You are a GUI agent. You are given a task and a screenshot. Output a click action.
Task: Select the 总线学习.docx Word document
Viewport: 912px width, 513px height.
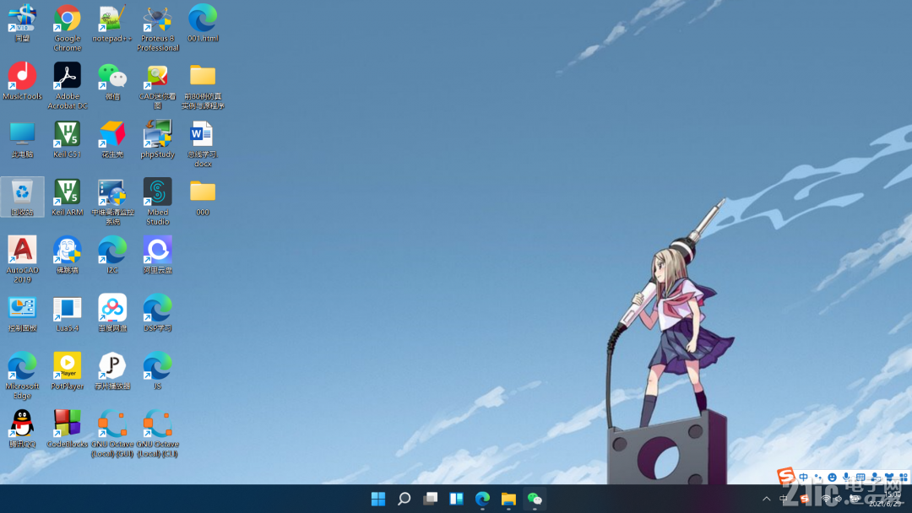click(203, 143)
